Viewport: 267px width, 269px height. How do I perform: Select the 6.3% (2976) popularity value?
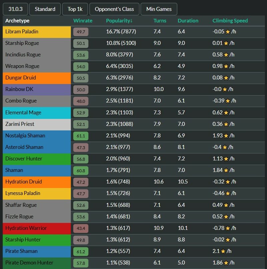coord(119,78)
